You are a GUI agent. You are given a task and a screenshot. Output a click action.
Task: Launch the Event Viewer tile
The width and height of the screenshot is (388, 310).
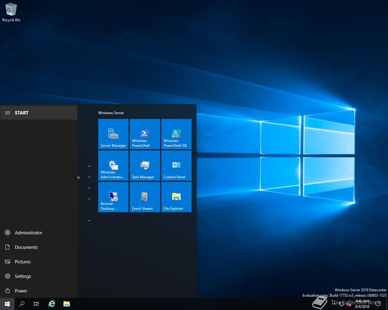tap(145, 197)
